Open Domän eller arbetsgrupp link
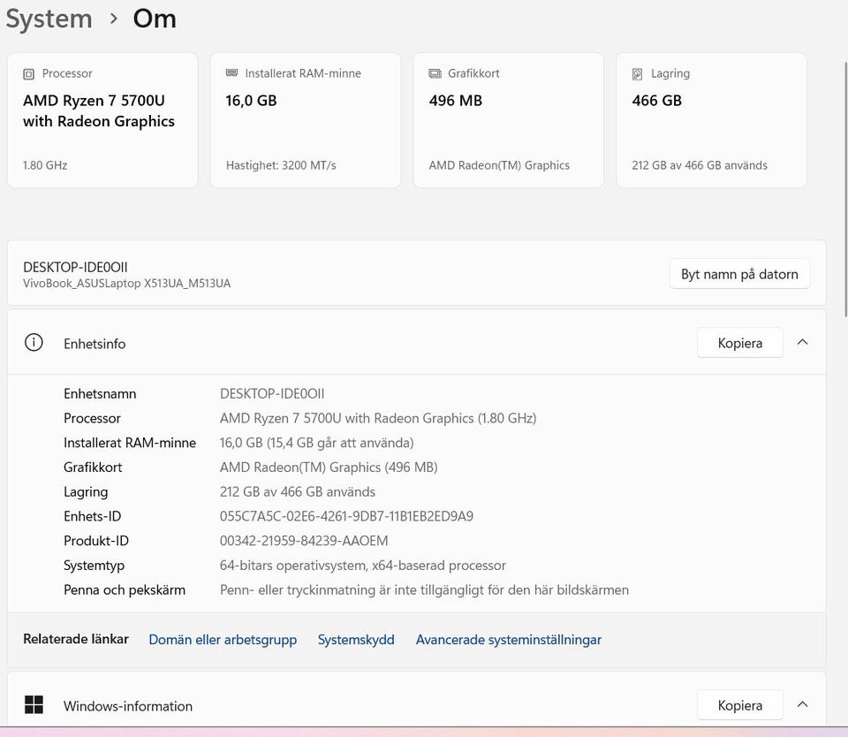 click(223, 640)
